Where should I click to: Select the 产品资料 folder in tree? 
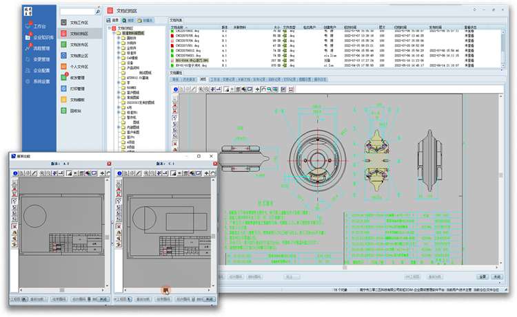tap(134, 68)
